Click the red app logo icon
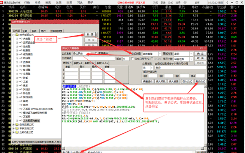 2,2
